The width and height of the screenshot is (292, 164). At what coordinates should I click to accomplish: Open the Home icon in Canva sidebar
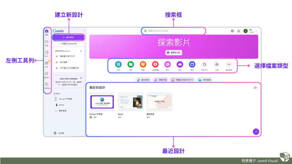click(46, 31)
